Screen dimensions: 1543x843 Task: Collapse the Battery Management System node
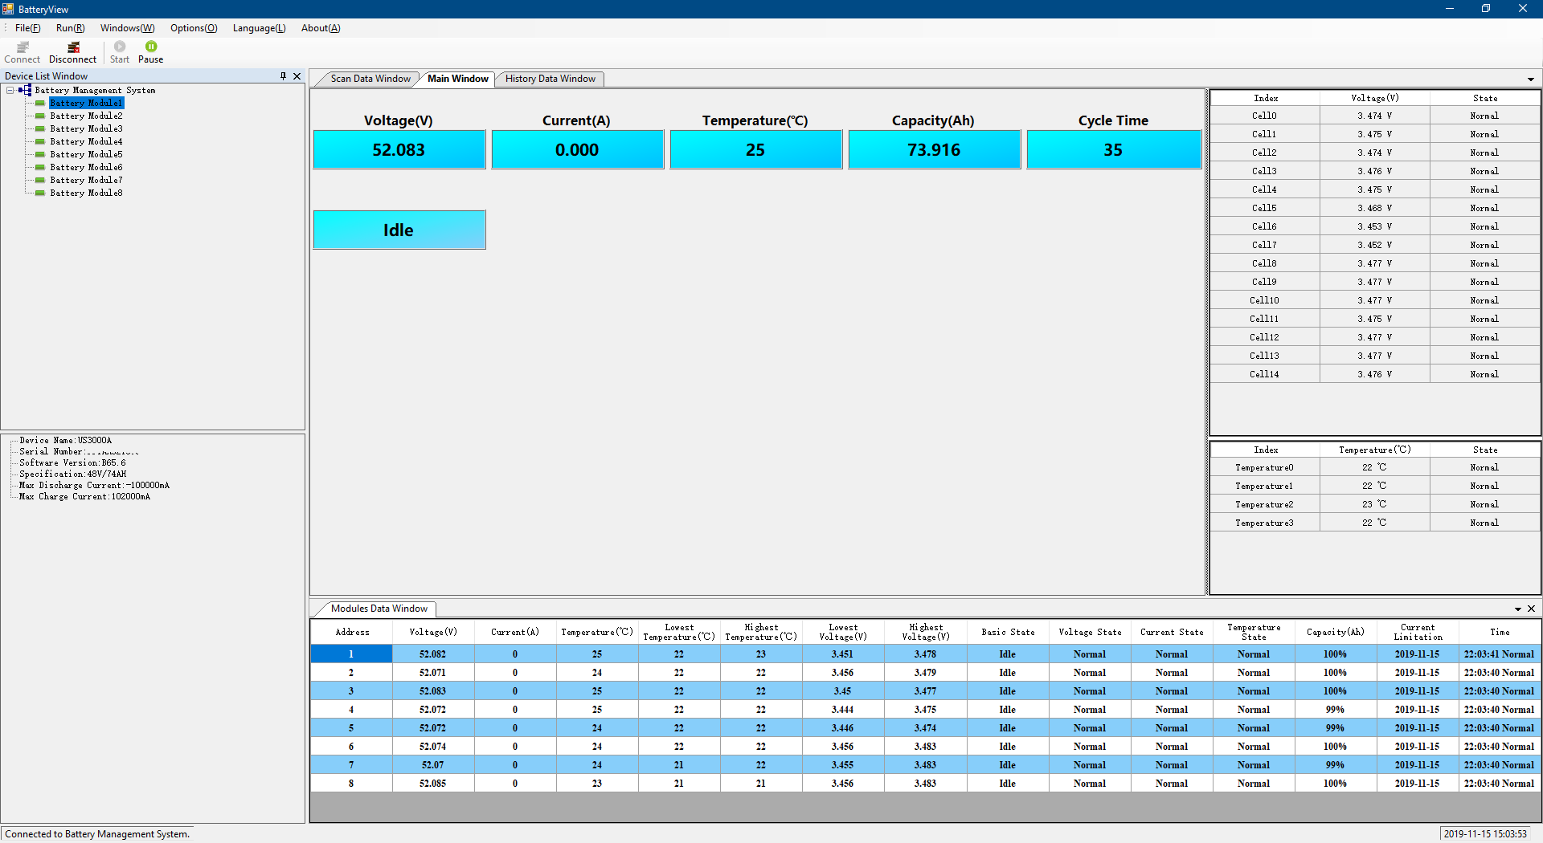[10, 91]
